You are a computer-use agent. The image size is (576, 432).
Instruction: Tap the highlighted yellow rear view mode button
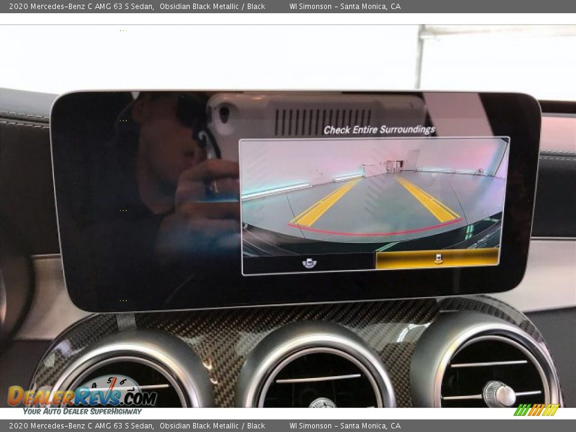click(x=437, y=259)
